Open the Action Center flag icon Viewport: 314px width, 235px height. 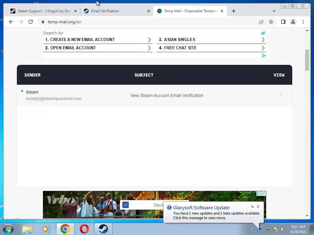pyautogui.click(x=276, y=229)
